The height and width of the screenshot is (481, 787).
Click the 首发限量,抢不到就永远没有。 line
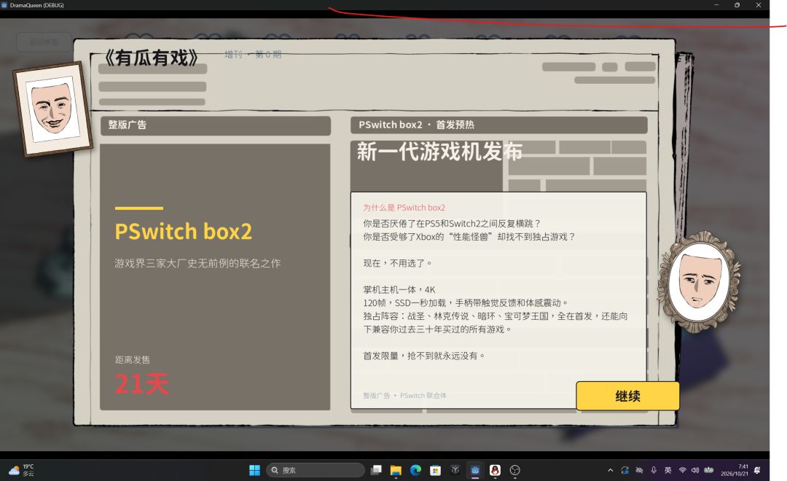425,356
